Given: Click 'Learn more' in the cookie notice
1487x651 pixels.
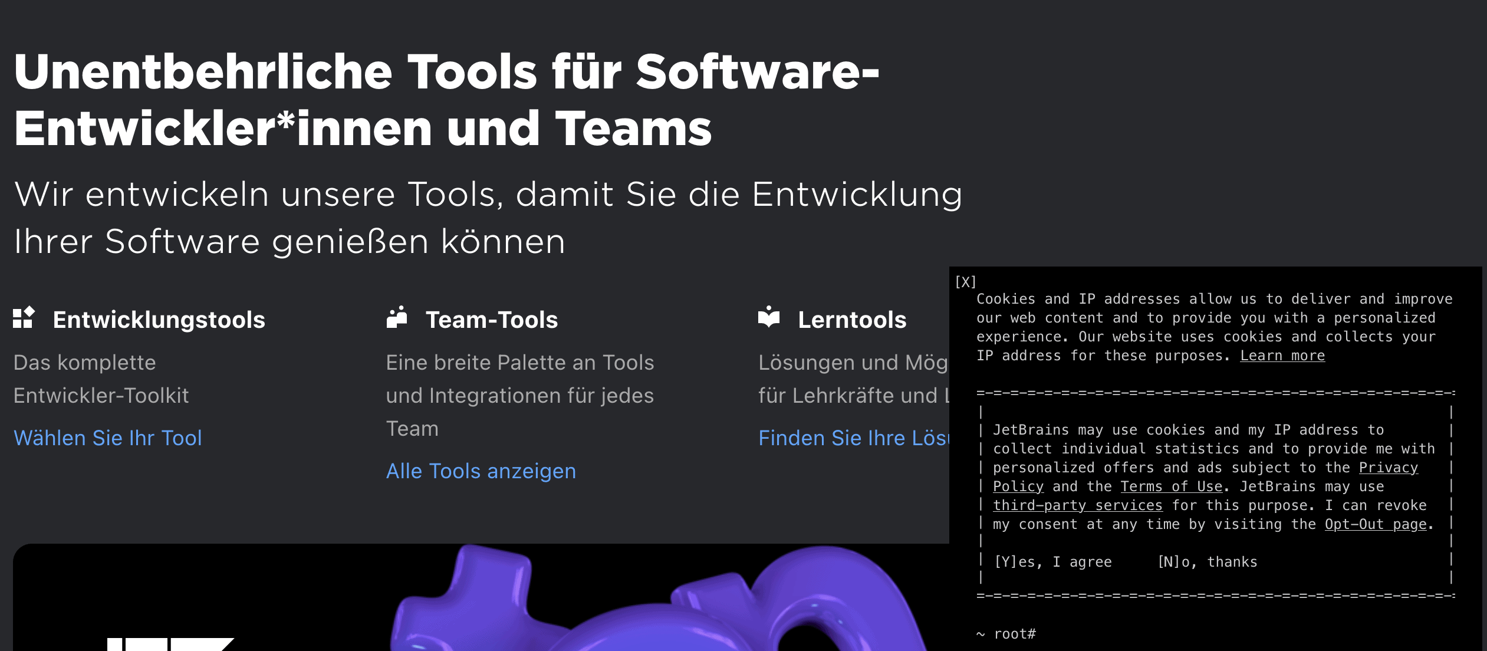Looking at the screenshot, I should click(1282, 356).
